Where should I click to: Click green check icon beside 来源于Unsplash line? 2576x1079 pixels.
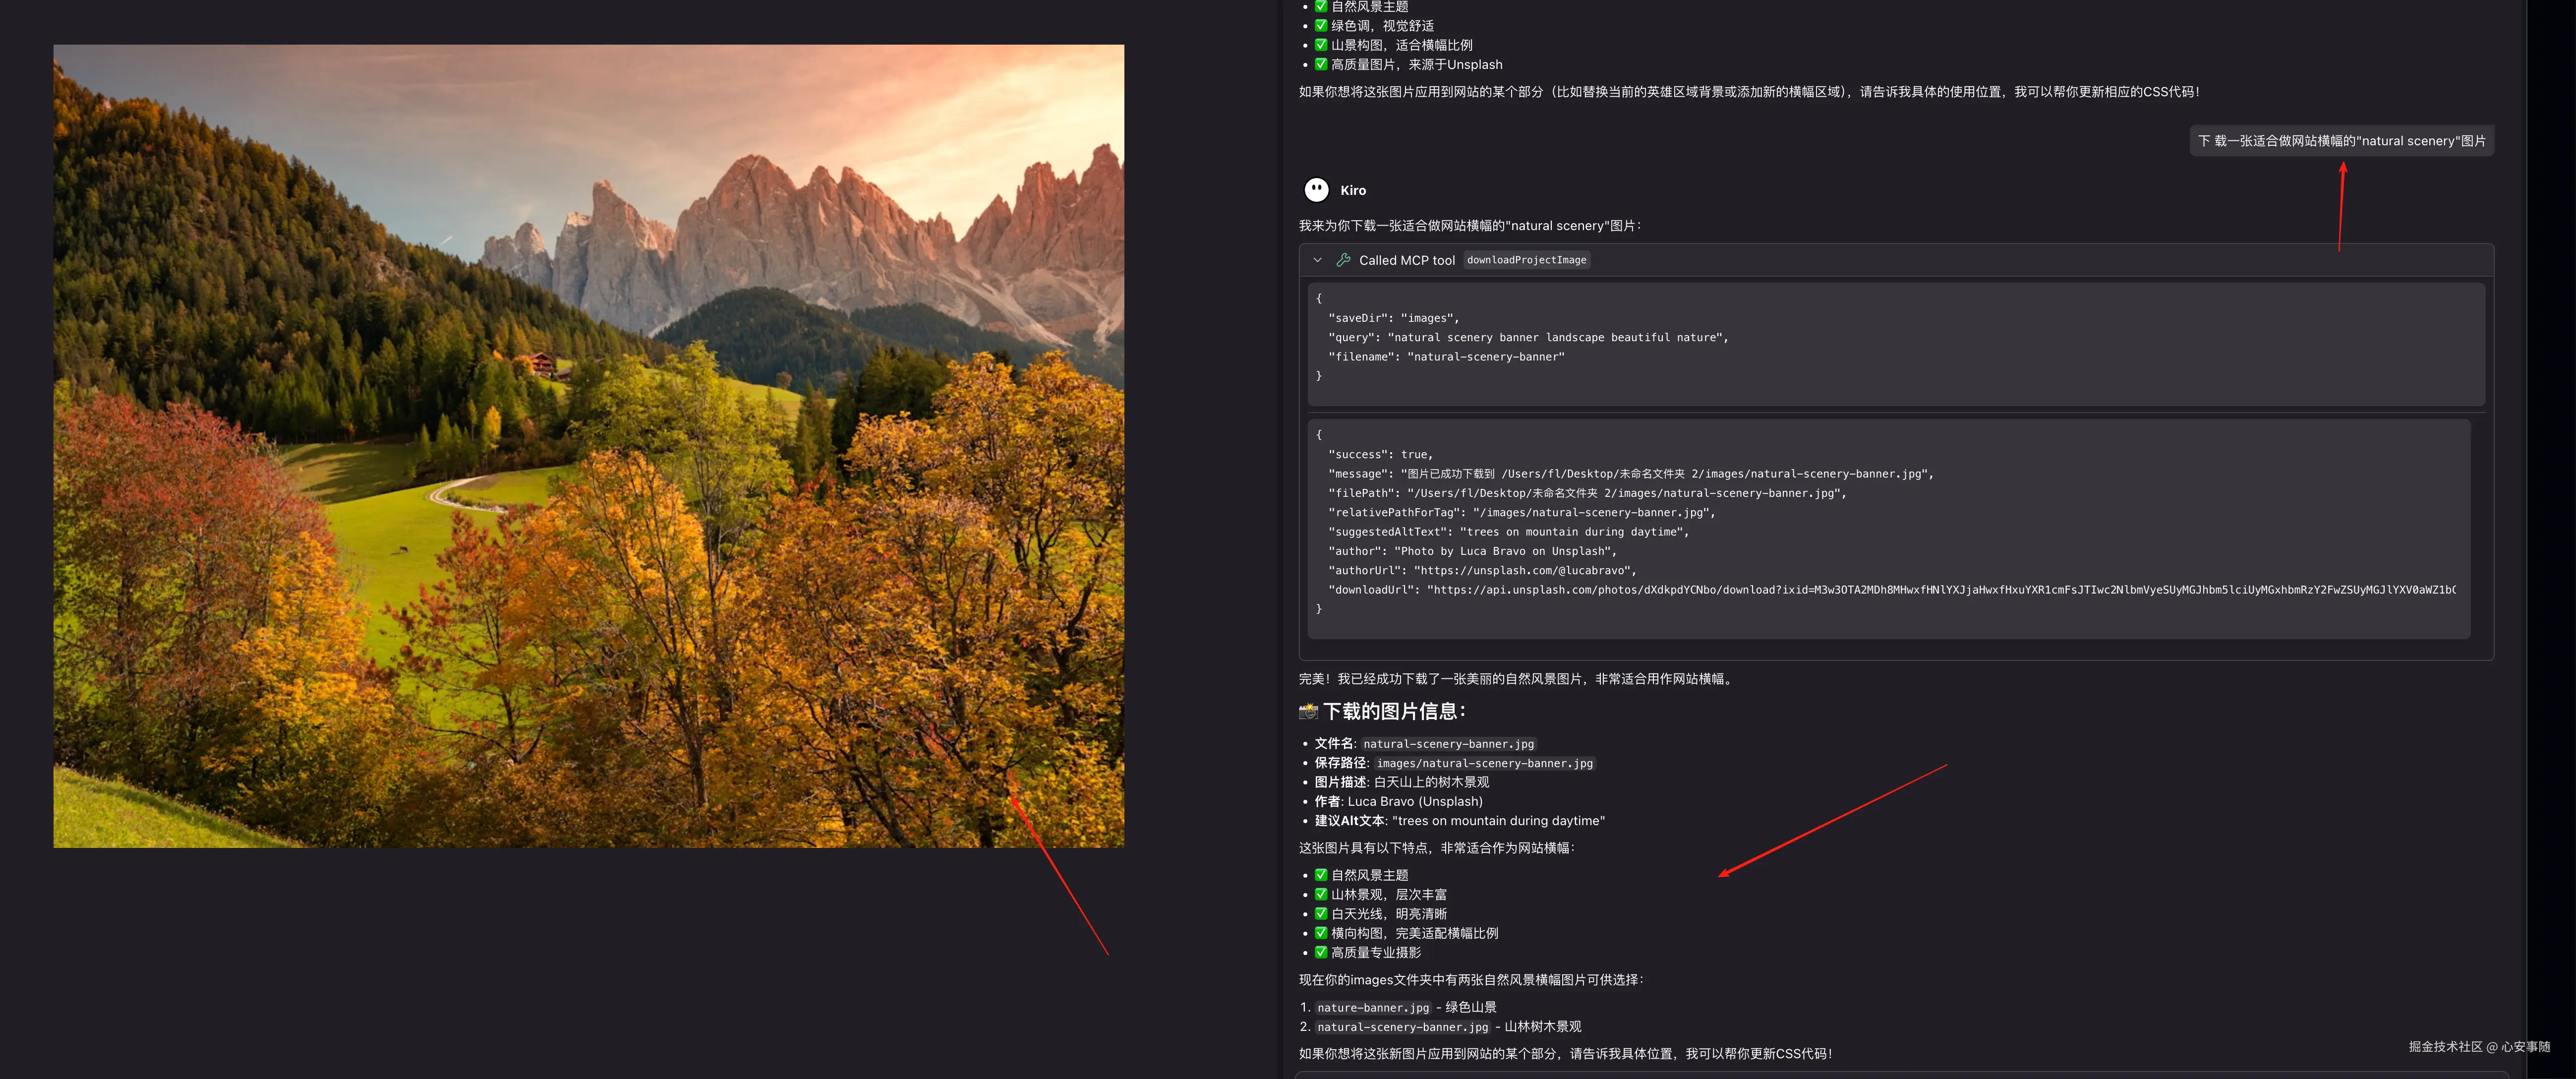point(1320,64)
